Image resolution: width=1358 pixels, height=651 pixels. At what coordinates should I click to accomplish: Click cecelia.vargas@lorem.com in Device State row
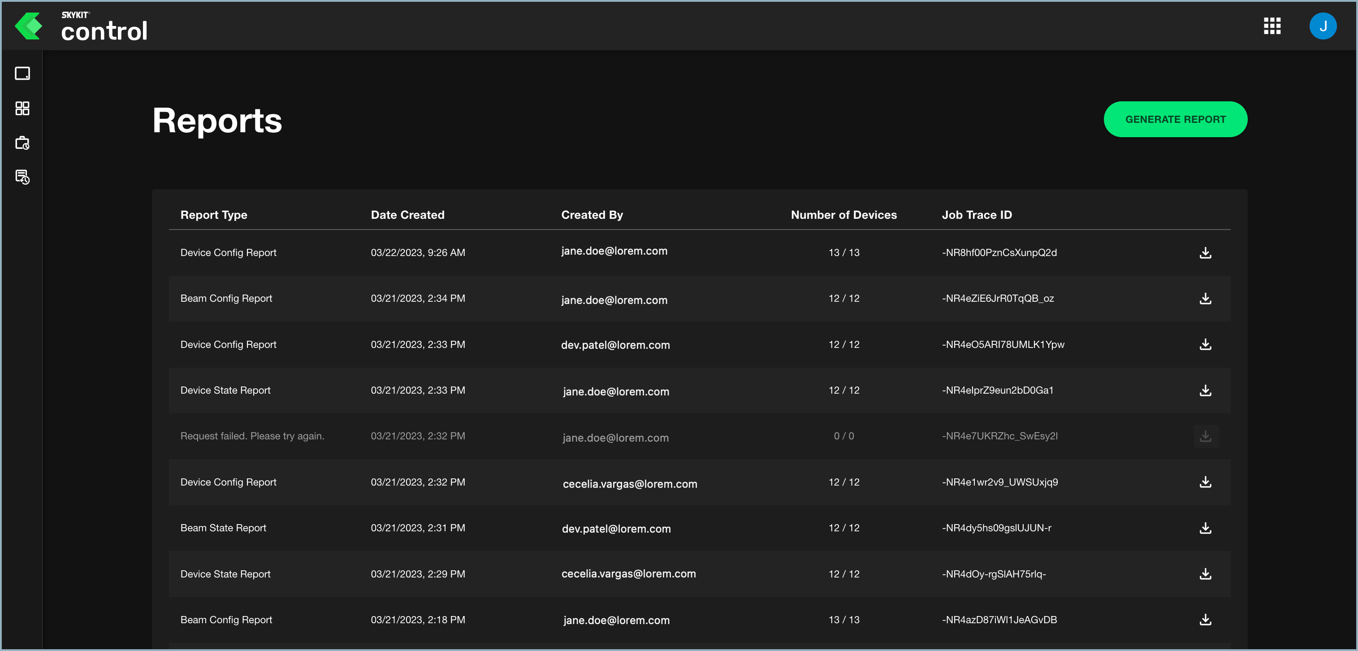pyautogui.click(x=628, y=573)
